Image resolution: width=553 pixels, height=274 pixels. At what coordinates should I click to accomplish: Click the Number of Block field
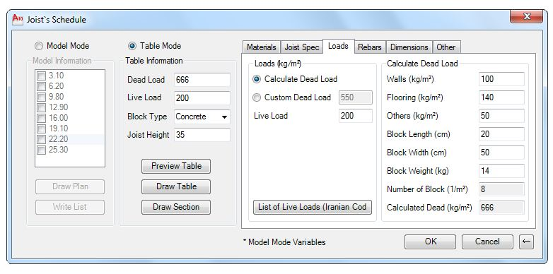click(x=501, y=189)
